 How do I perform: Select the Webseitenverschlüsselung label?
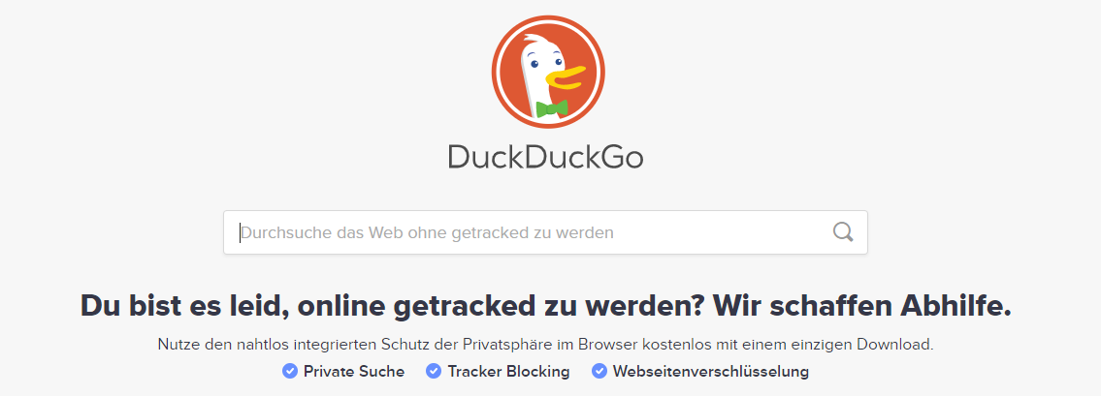[x=711, y=372]
